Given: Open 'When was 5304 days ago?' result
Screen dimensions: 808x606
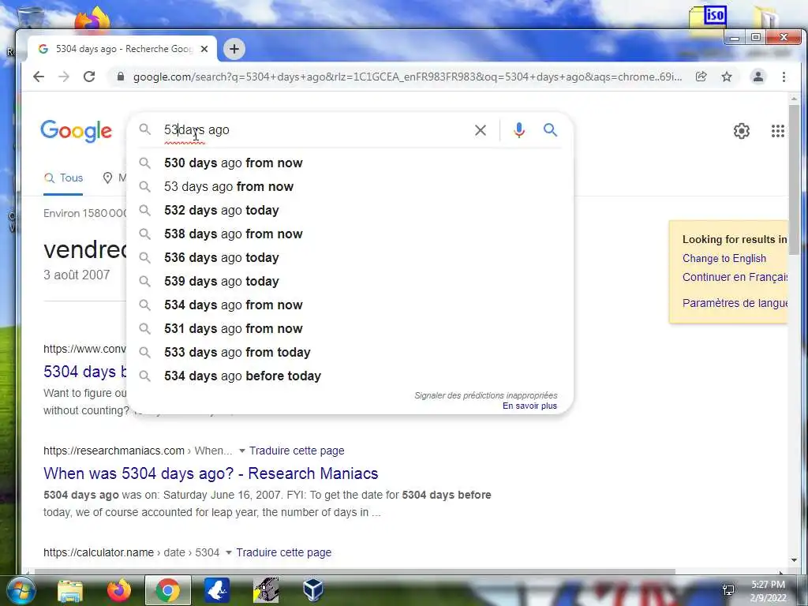Looking at the screenshot, I should [211, 473].
